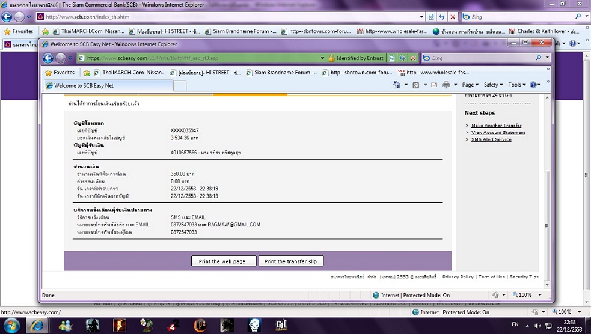Image resolution: width=591 pixels, height=334 pixels.
Task: Open Term of Use link
Action: point(491,277)
